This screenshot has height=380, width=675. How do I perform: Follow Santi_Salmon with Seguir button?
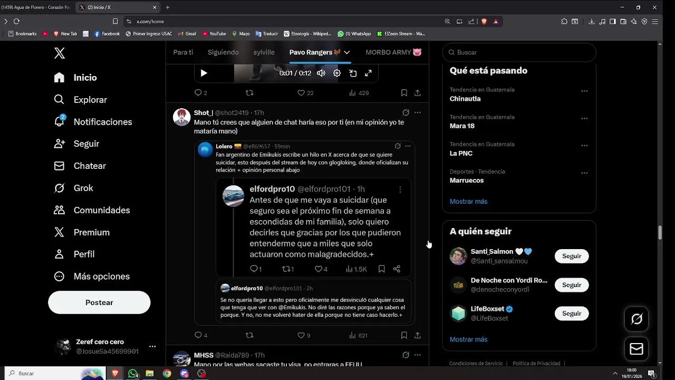(572, 256)
